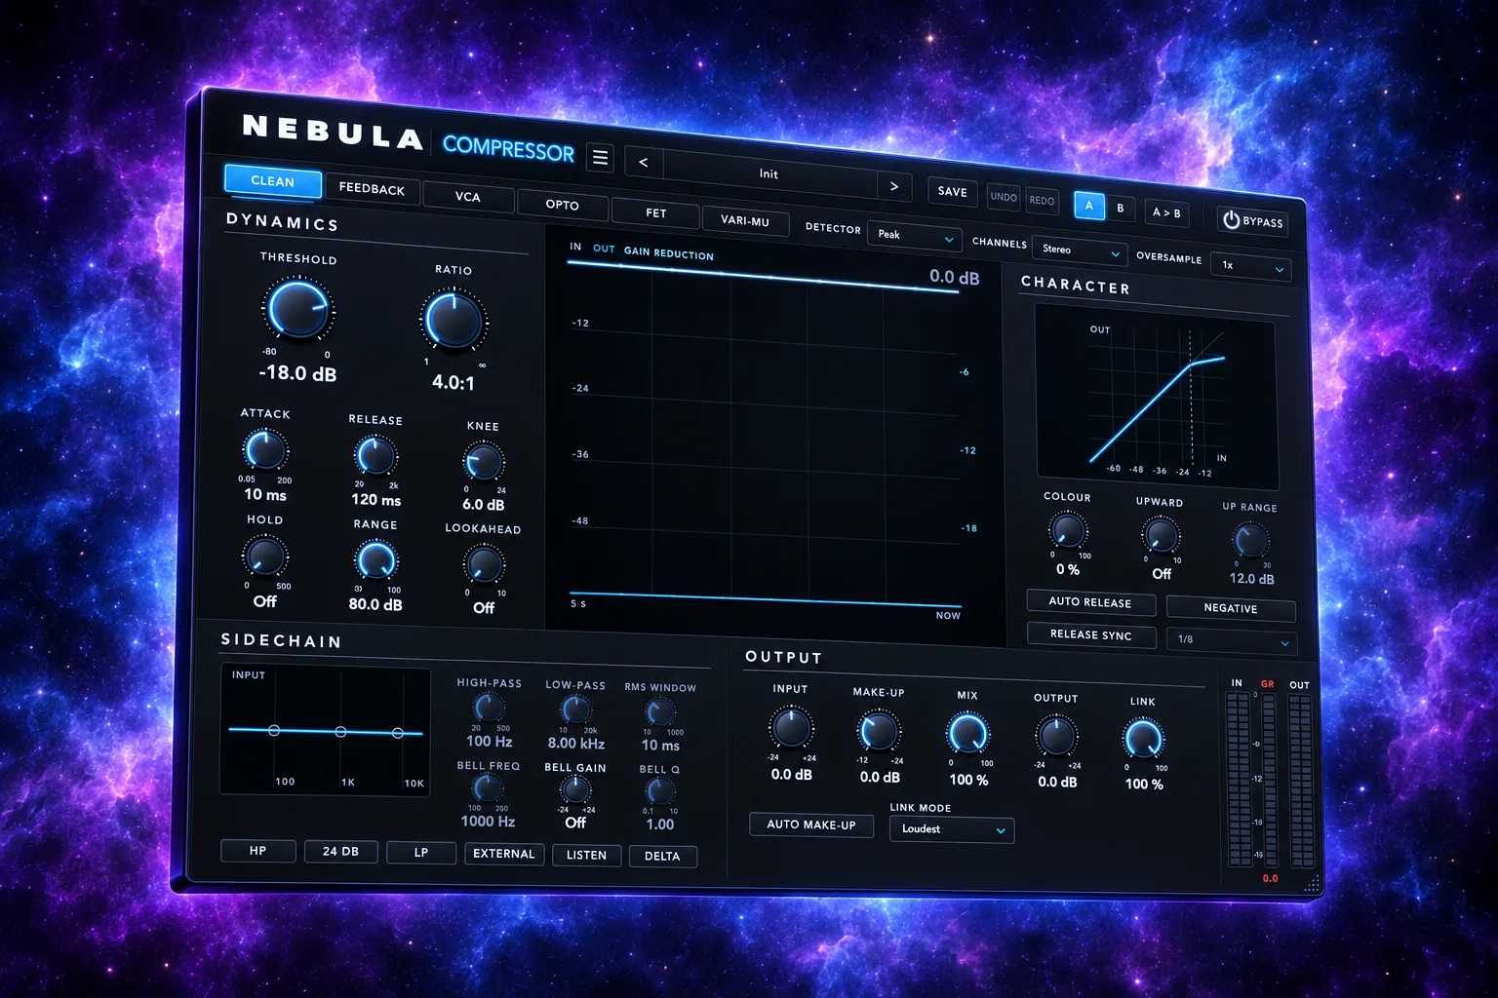This screenshot has height=998, width=1498.
Task: Click the High-Pass frequency knob
Action: (x=489, y=708)
